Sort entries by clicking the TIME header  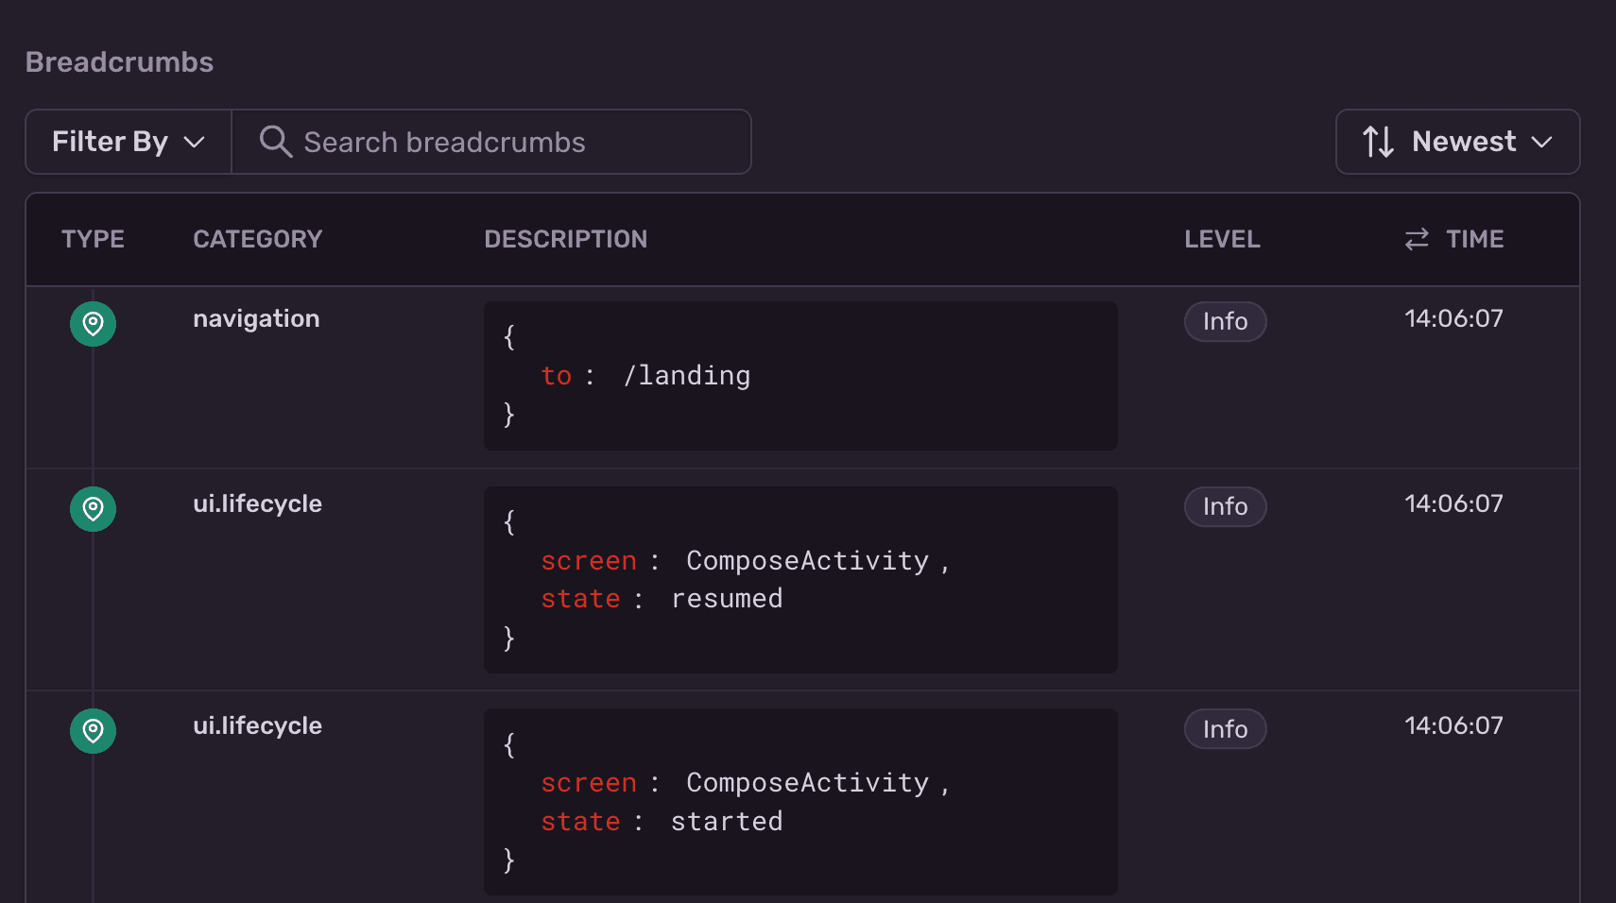click(1474, 238)
